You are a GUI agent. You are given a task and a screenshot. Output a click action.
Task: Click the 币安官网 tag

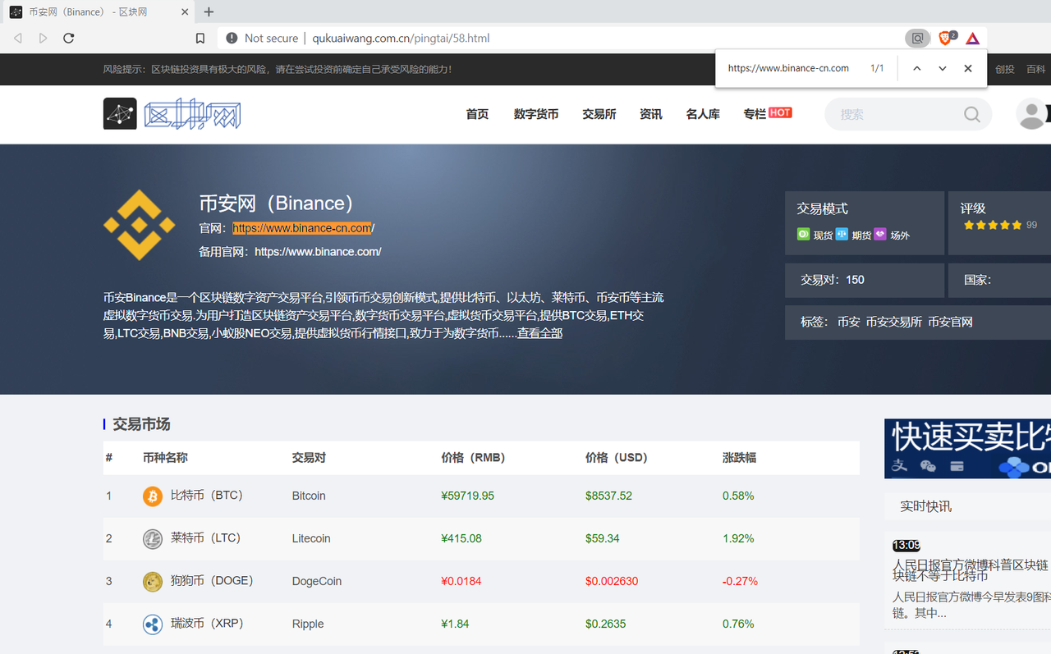pos(951,322)
